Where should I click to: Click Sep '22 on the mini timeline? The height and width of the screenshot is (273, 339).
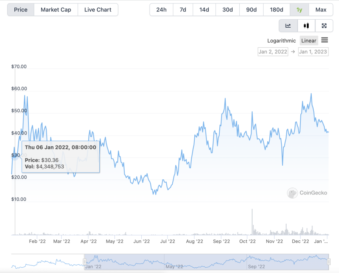(256, 267)
